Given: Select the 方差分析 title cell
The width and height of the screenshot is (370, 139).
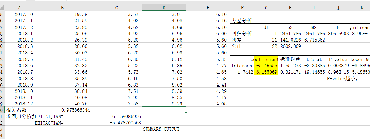Looking at the screenshot, I should [242, 21].
